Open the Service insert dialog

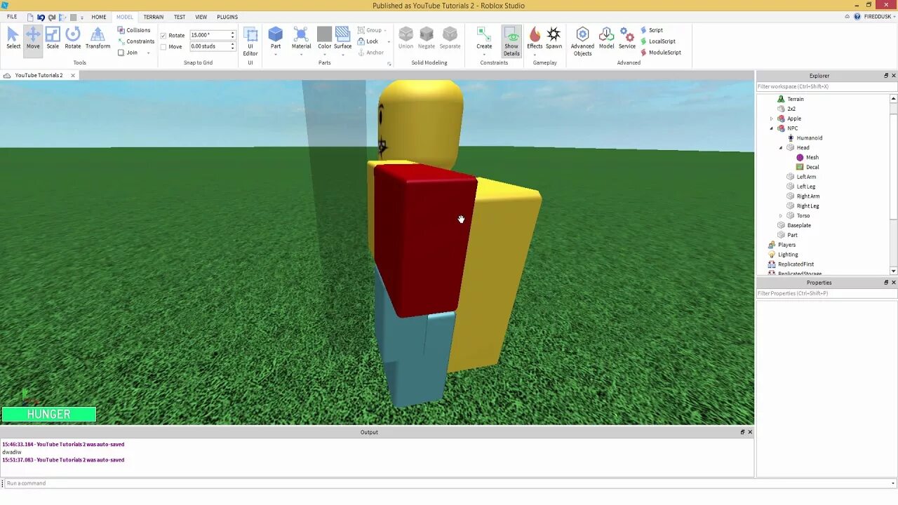point(627,38)
